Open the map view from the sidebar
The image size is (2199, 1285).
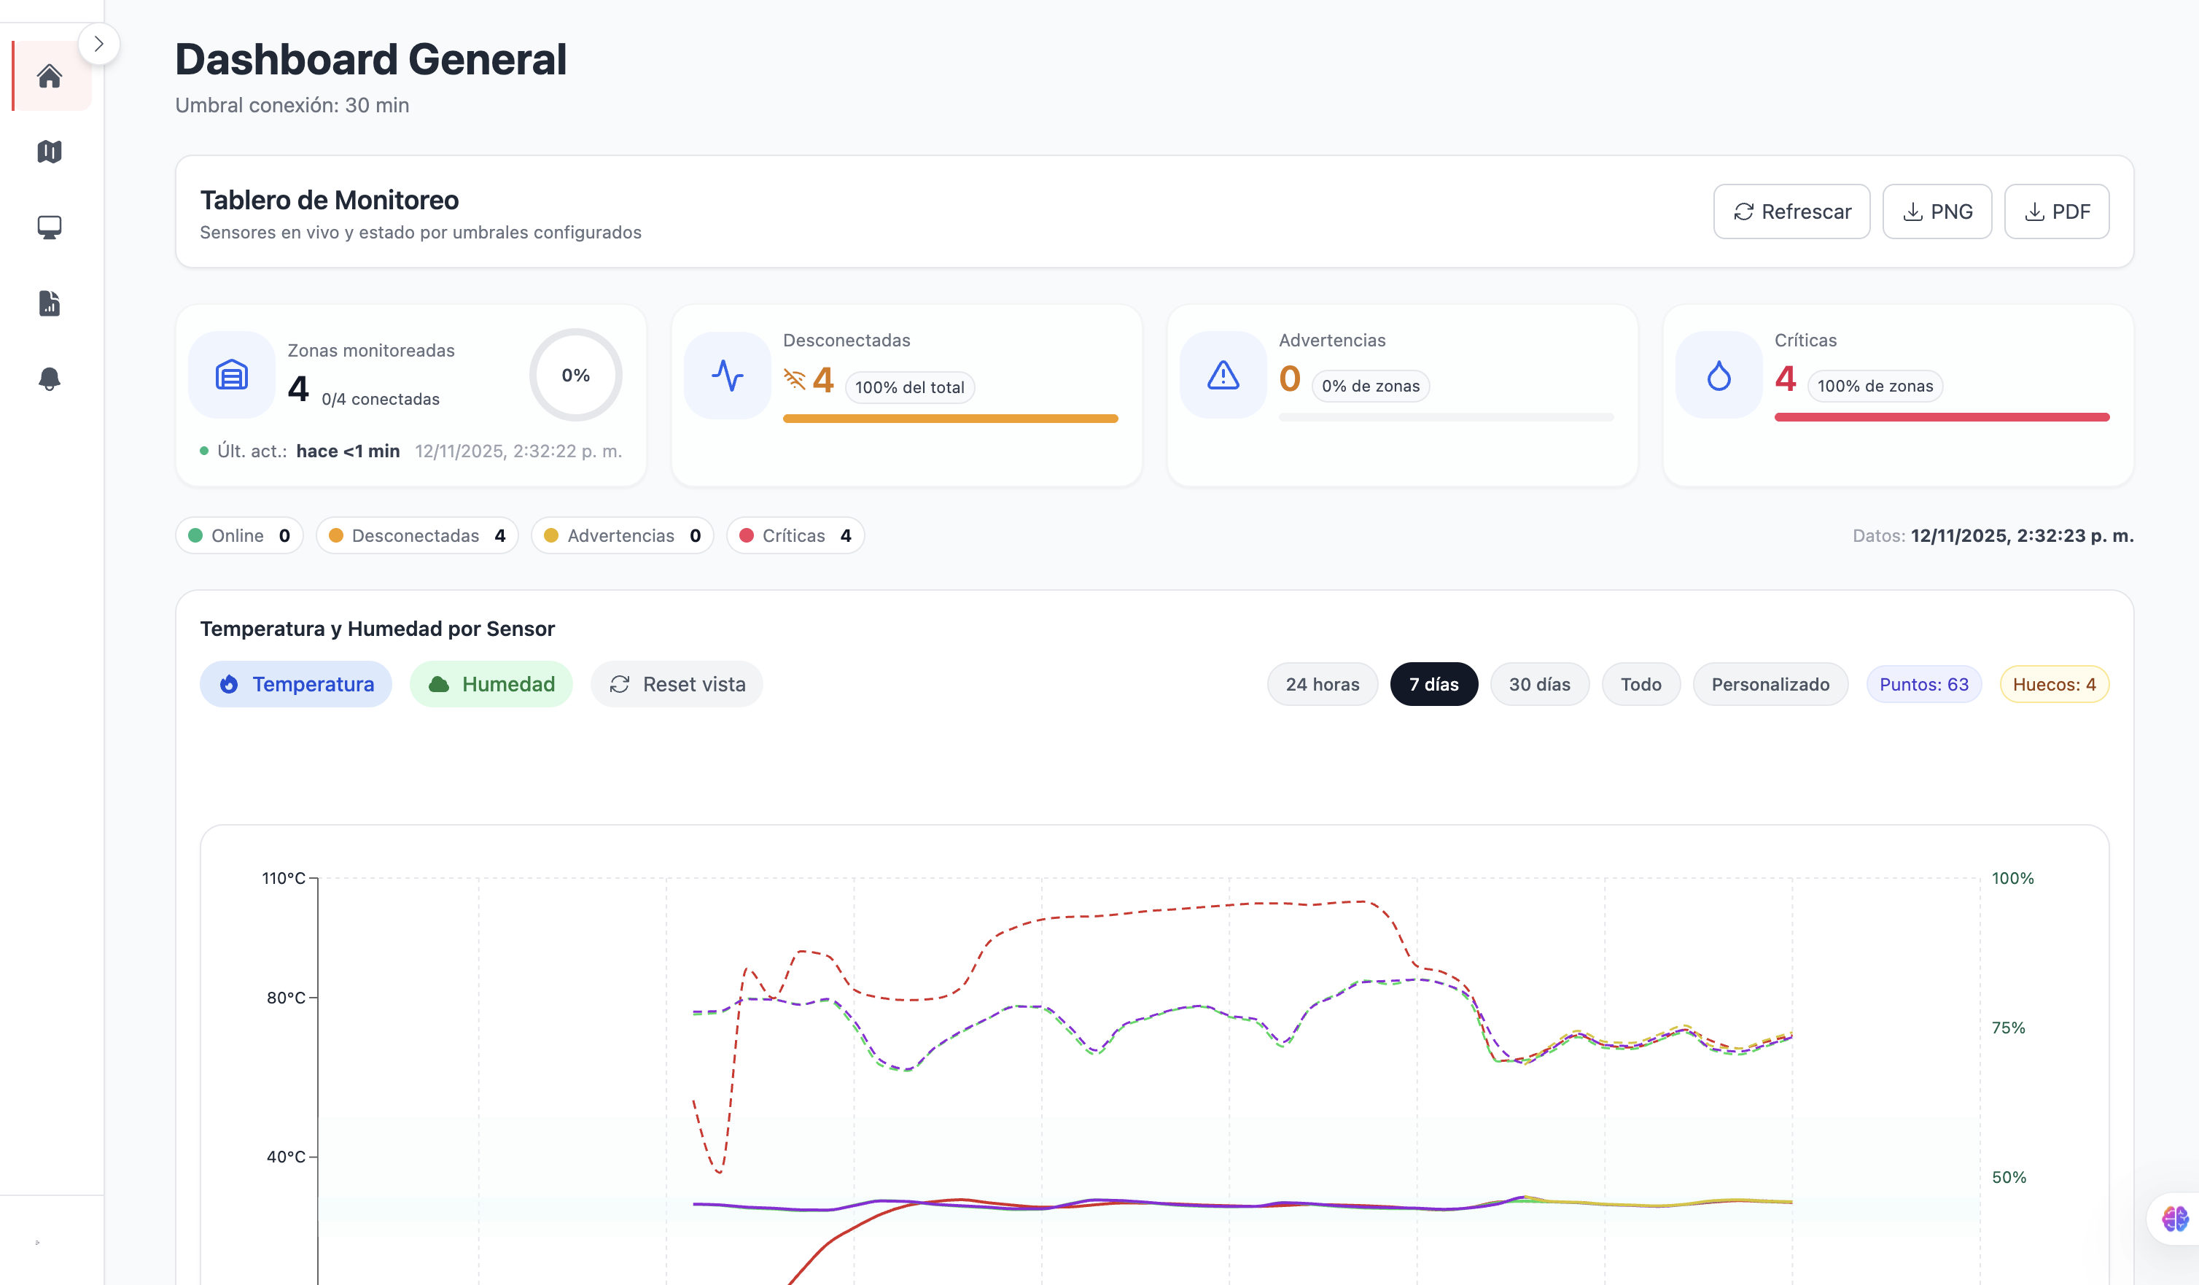click(x=50, y=152)
